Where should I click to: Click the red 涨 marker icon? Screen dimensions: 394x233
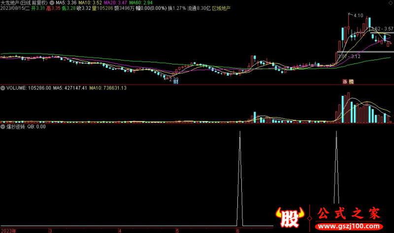345,82
